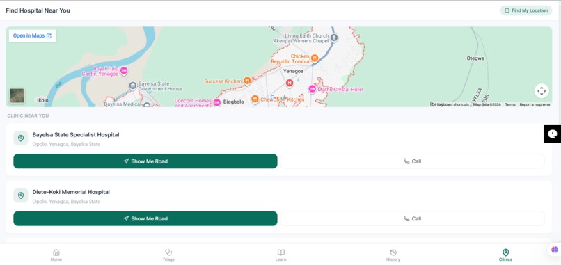Click the Doncont Homes and Apartments pin
The height and width of the screenshot is (265, 561).
(217, 103)
